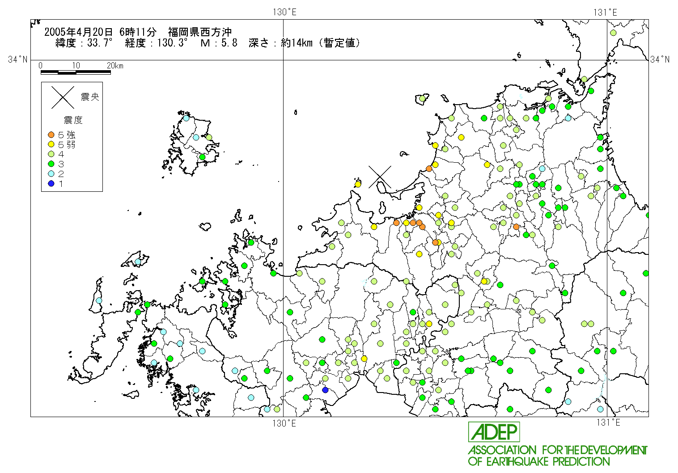678x473 pixels.
Task: Click the green ADEP logo
Action: click(494, 431)
